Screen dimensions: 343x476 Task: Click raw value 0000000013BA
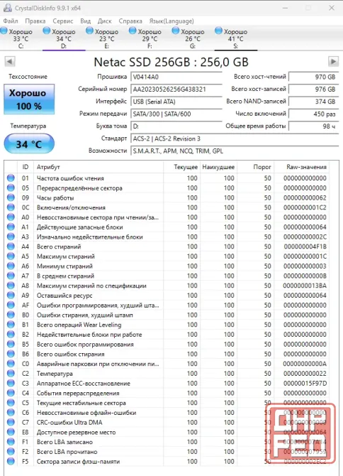pyautogui.click(x=305, y=286)
